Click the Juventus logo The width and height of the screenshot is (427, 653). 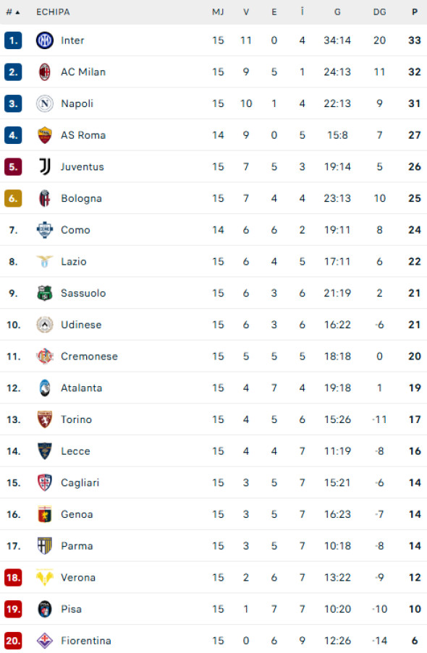[46, 166]
